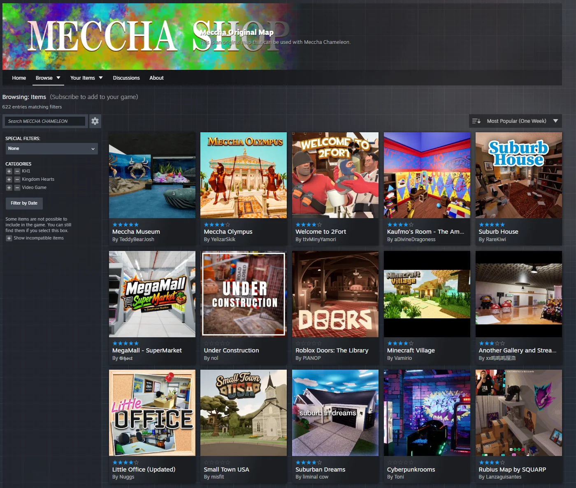This screenshot has width=576, height=488.
Task: Open Kaufmo's Room thumbnail image
Action: pyautogui.click(x=427, y=175)
